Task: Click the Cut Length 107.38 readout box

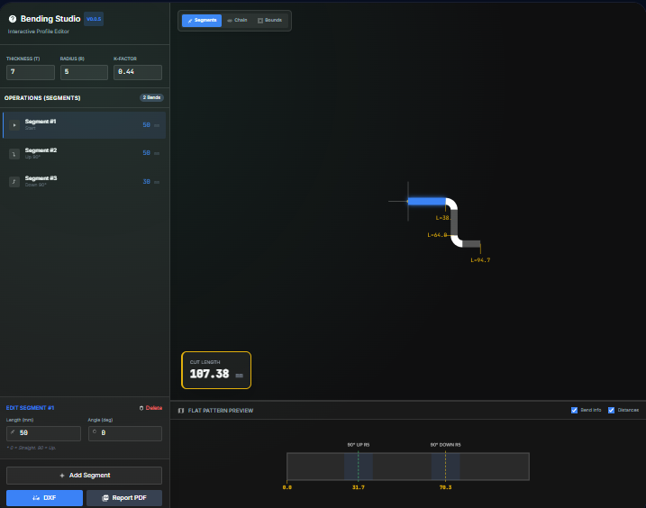Action: point(216,370)
